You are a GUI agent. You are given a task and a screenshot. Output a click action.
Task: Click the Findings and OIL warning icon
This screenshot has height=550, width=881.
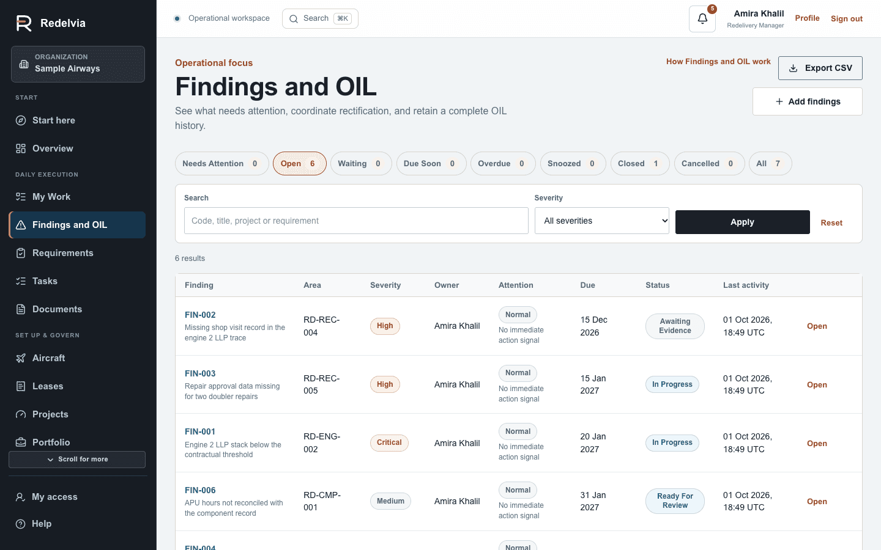coord(21,225)
